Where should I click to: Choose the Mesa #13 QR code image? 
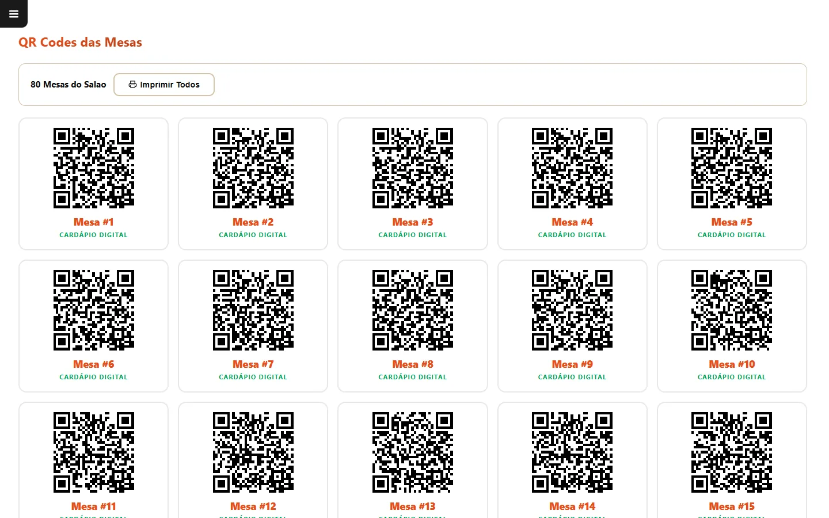click(413, 452)
